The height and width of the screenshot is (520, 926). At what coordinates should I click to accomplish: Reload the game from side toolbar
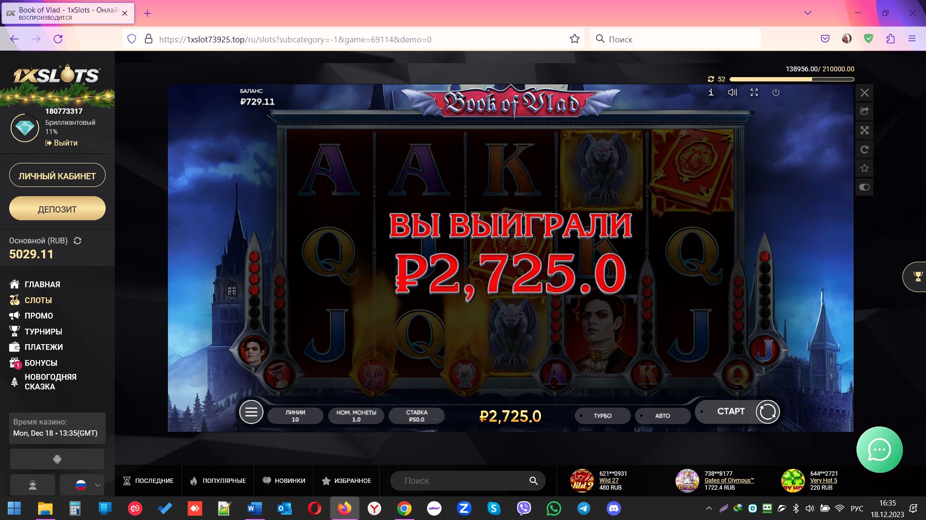865,149
